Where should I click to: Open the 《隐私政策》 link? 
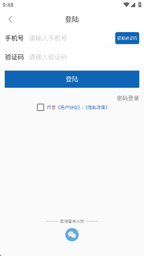point(96,108)
